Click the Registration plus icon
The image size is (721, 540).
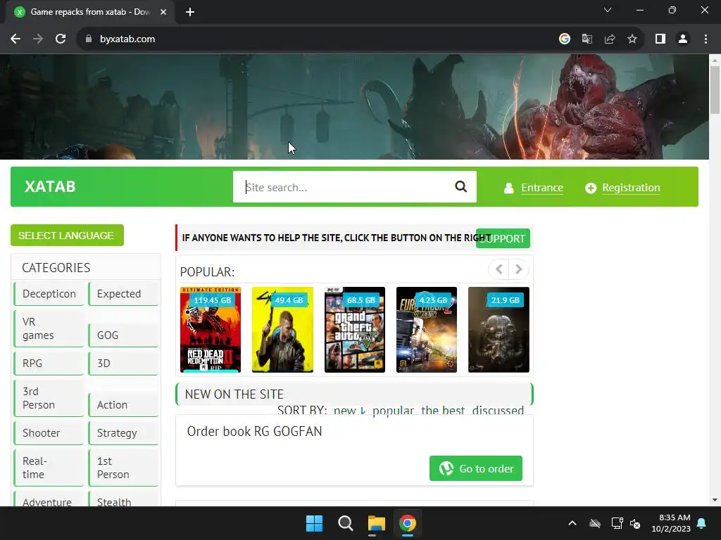[x=591, y=188]
